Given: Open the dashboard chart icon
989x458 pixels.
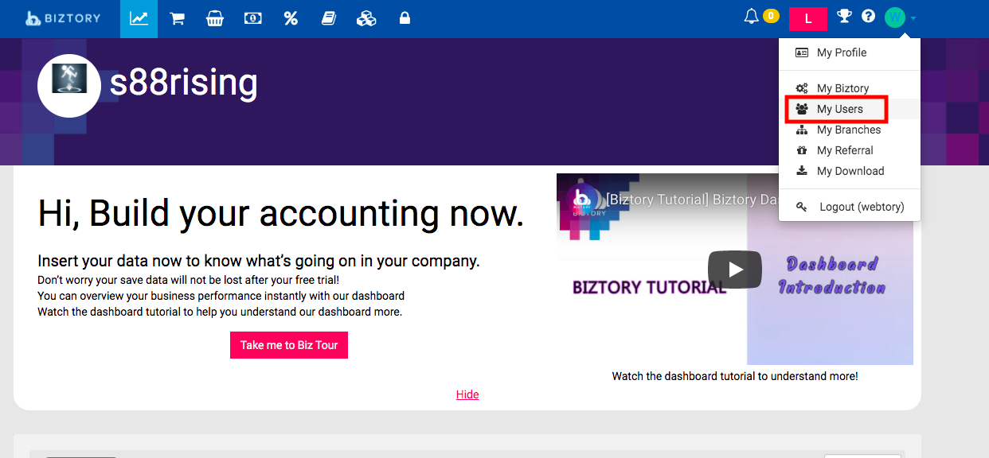Looking at the screenshot, I should (x=139, y=18).
